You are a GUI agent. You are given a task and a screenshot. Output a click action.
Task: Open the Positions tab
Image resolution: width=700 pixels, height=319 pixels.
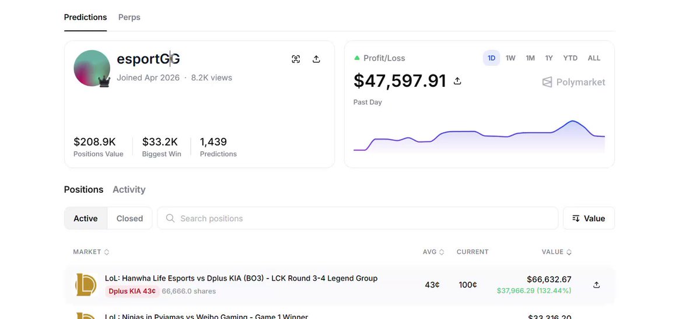(83, 189)
